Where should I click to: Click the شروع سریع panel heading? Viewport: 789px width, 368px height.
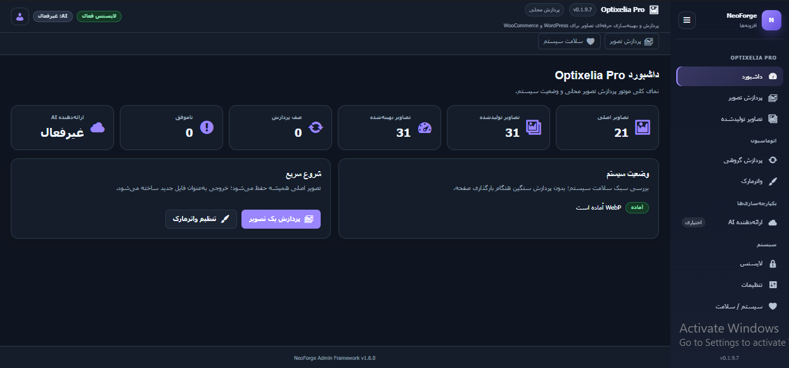(x=304, y=174)
